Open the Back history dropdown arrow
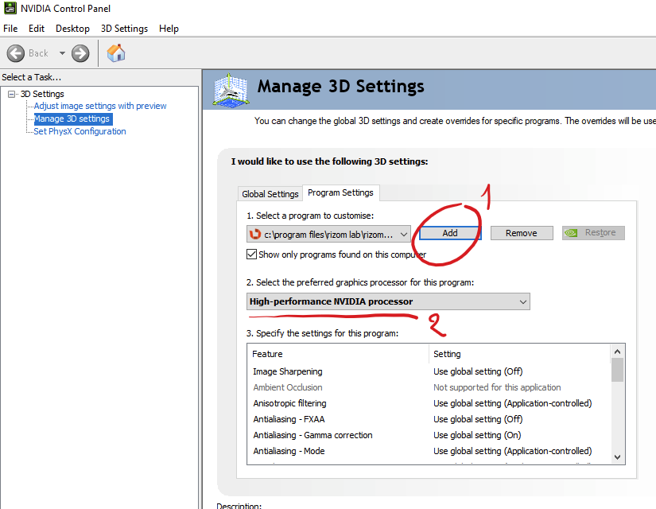Screen dimensions: 656x509 62,53
